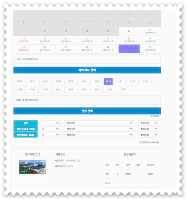The image size is (186, 199).
Task: Click the highlighted 11:15 time slot
Action: 108,82
